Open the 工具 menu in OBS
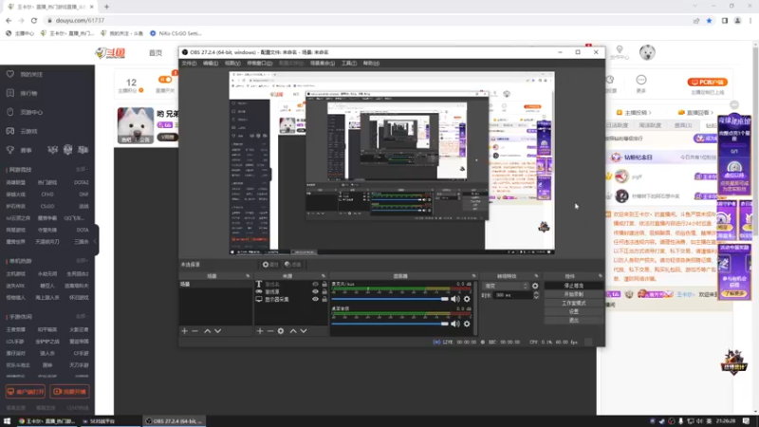This screenshot has height=427, width=759. click(x=349, y=64)
